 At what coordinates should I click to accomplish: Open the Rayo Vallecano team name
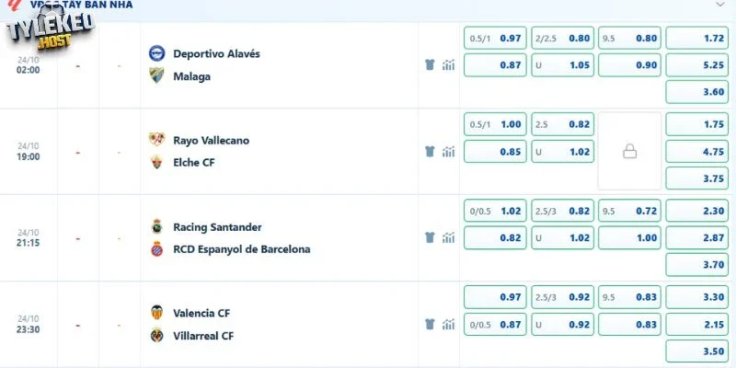tap(212, 141)
